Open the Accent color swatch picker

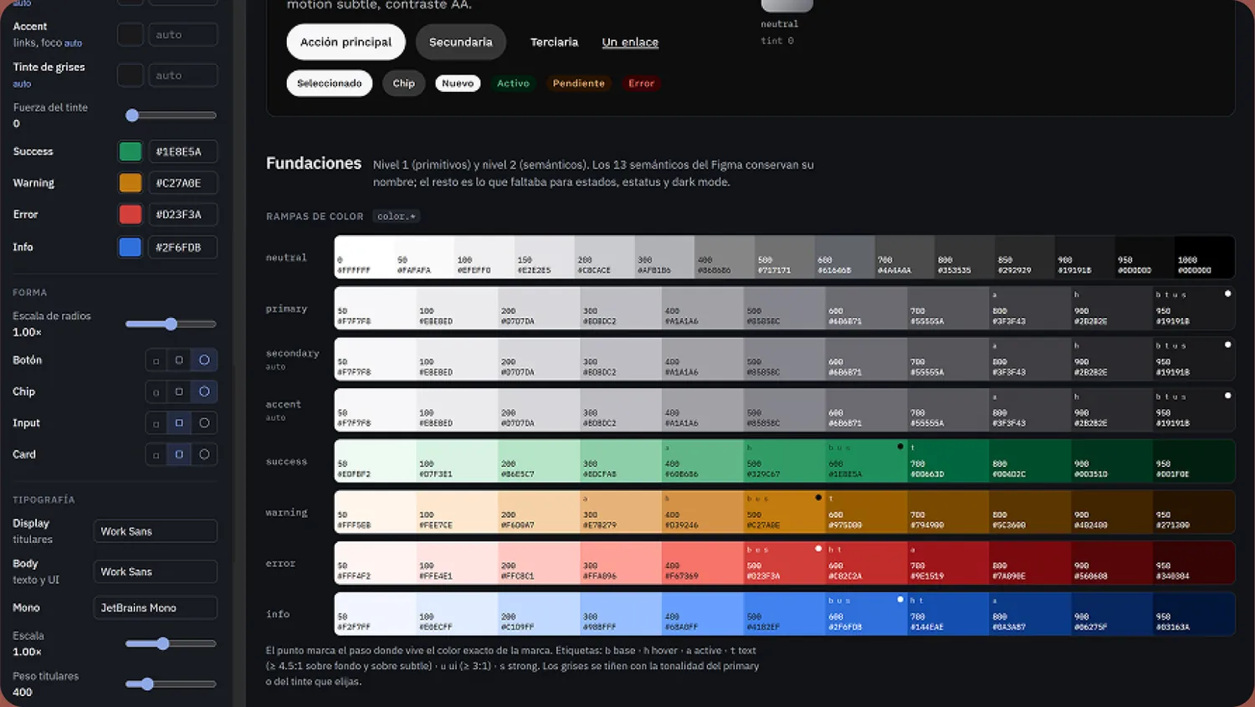131,34
